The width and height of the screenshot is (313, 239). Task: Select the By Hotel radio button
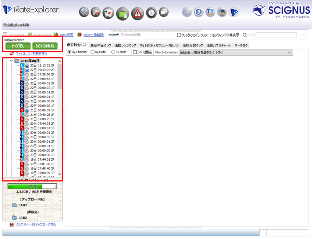click(92, 52)
